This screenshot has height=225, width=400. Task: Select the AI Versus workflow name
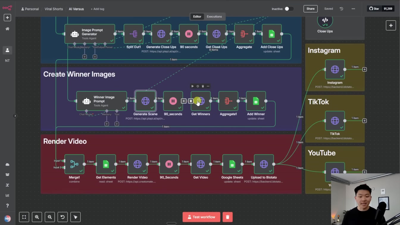click(76, 9)
